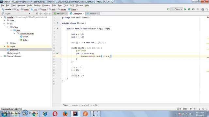The height and width of the screenshot is (117, 209).
Task: Open Internet Explorer from the taskbar
Action: click(45, 114)
